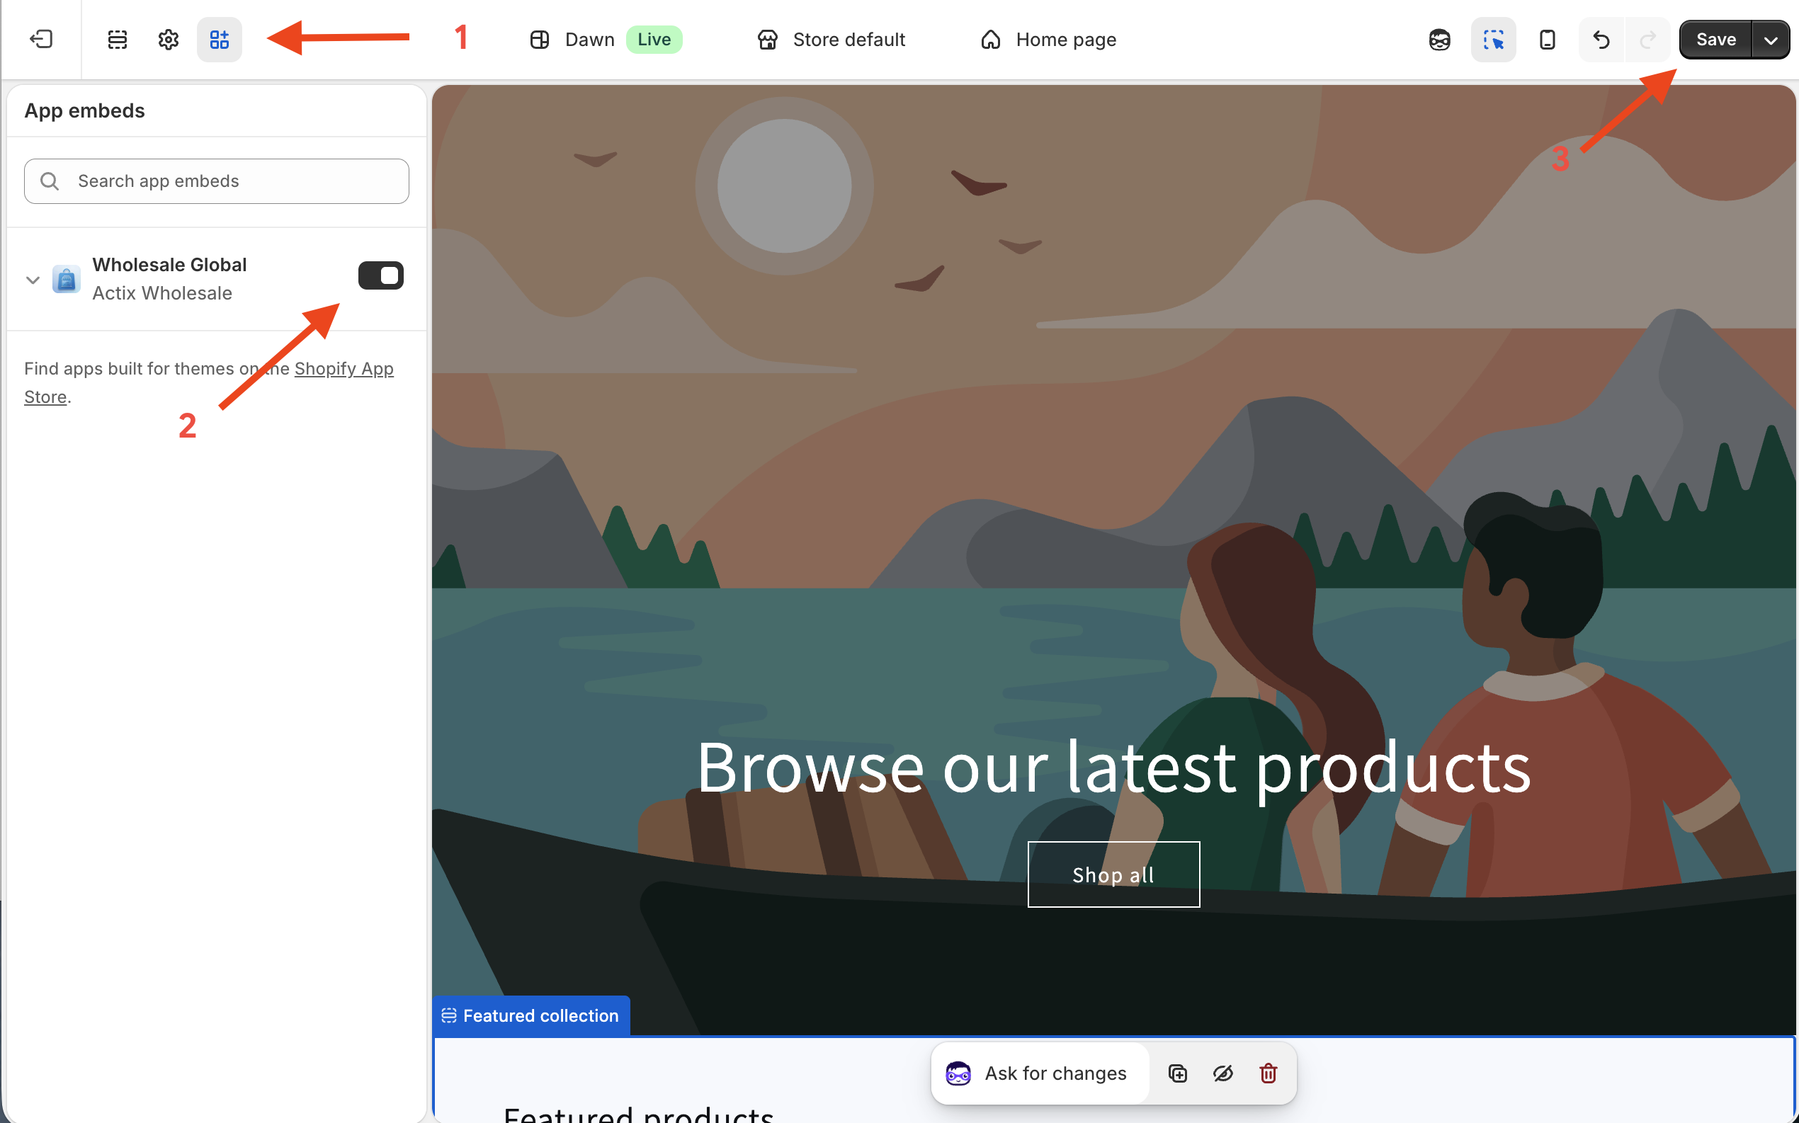Delete the Featured collection section
Screen dimensions: 1799x1123
coord(1268,1073)
